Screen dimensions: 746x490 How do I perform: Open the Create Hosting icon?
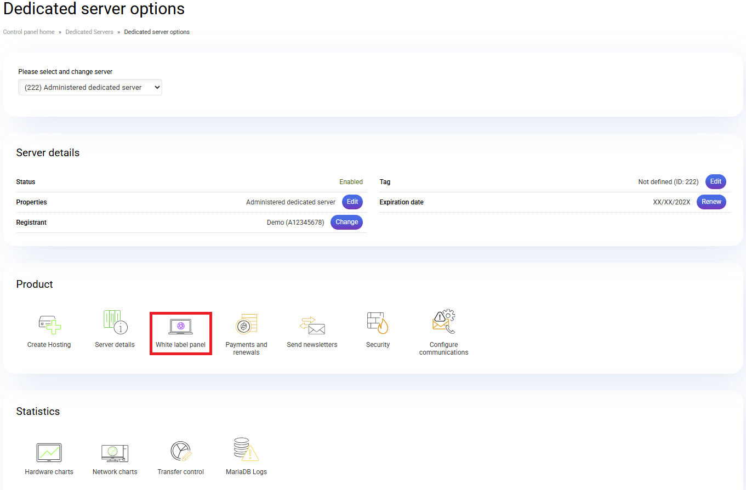point(49,324)
